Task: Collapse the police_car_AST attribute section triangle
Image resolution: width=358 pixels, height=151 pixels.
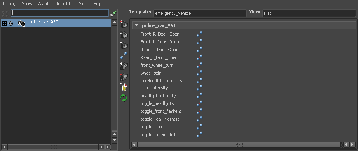Action: pyautogui.click(x=136, y=25)
